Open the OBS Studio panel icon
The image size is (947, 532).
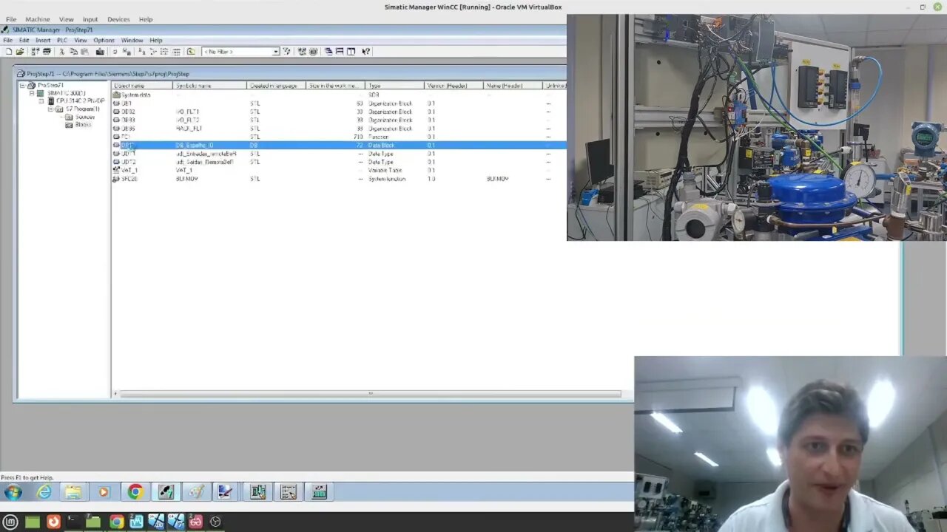[x=215, y=522]
